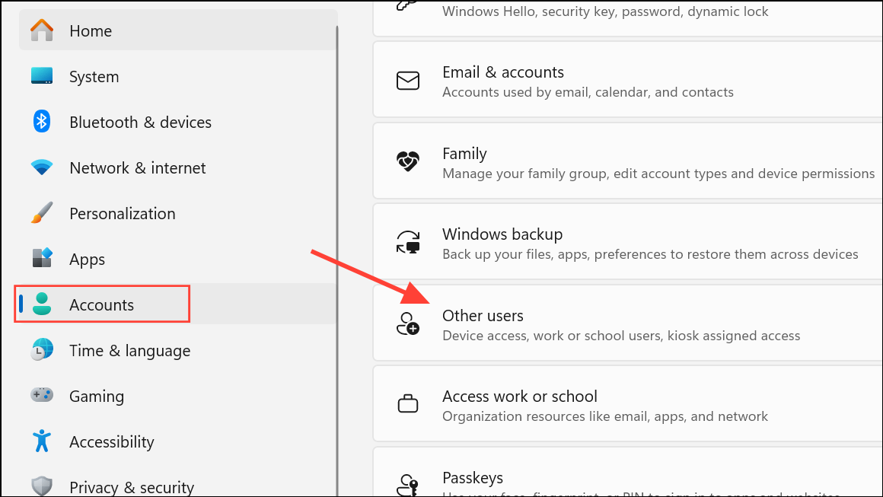Open Time & language settings
The width and height of the screenshot is (883, 497).
(178, 349)
